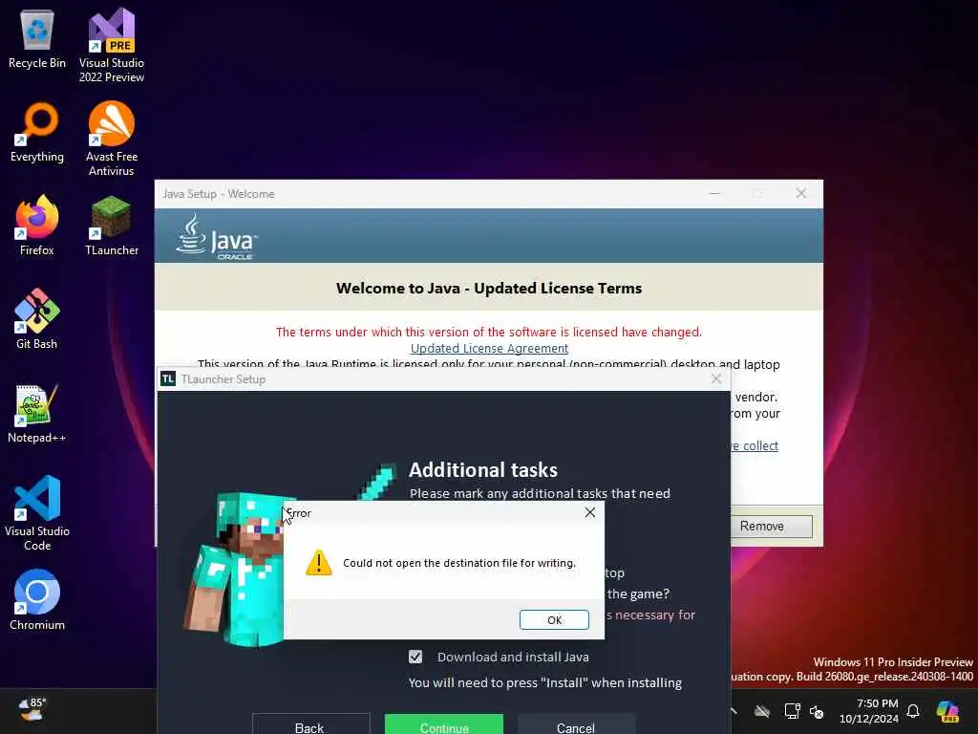Close the Error dialog with X

(x=590, y=512)
